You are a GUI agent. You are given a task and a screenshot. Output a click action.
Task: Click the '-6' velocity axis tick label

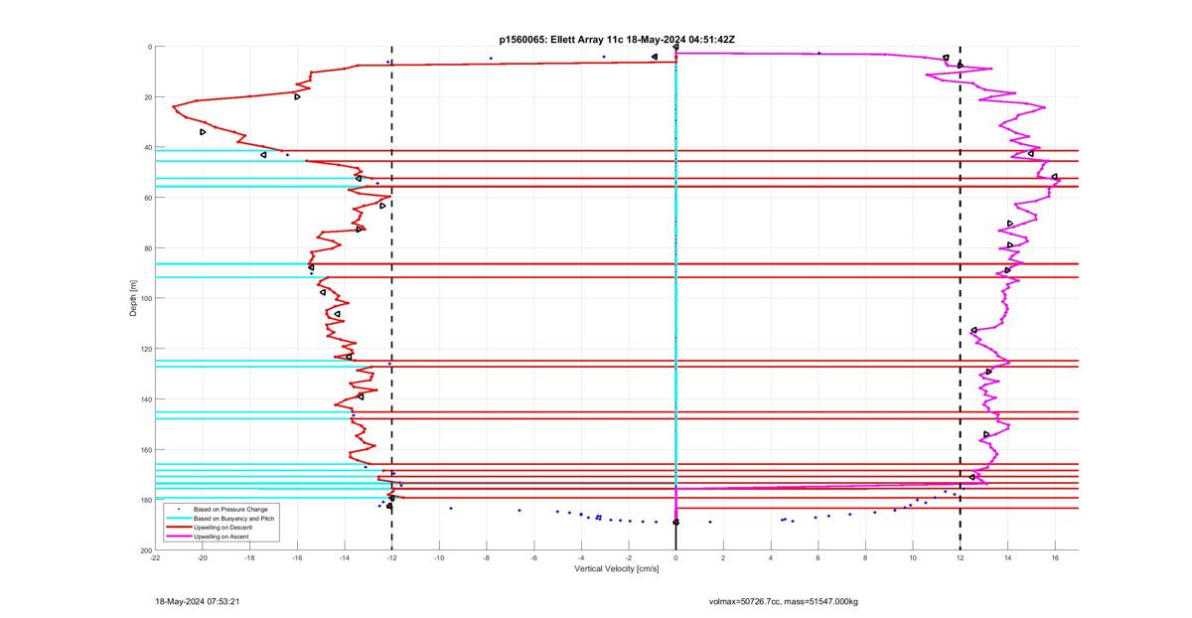click(x=534, y=557)
